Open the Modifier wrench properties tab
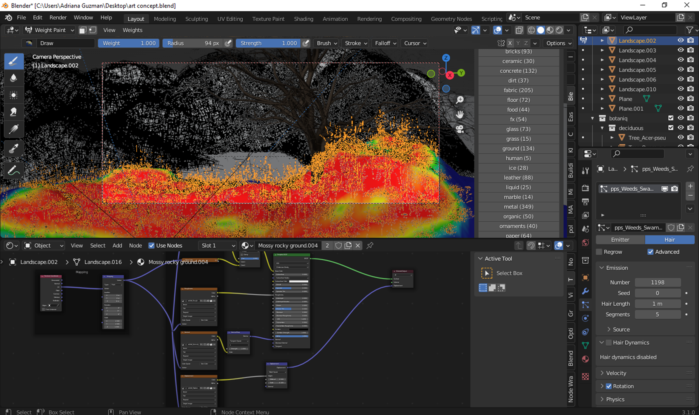Screen dimensions: 699x415 coord(586,291)
